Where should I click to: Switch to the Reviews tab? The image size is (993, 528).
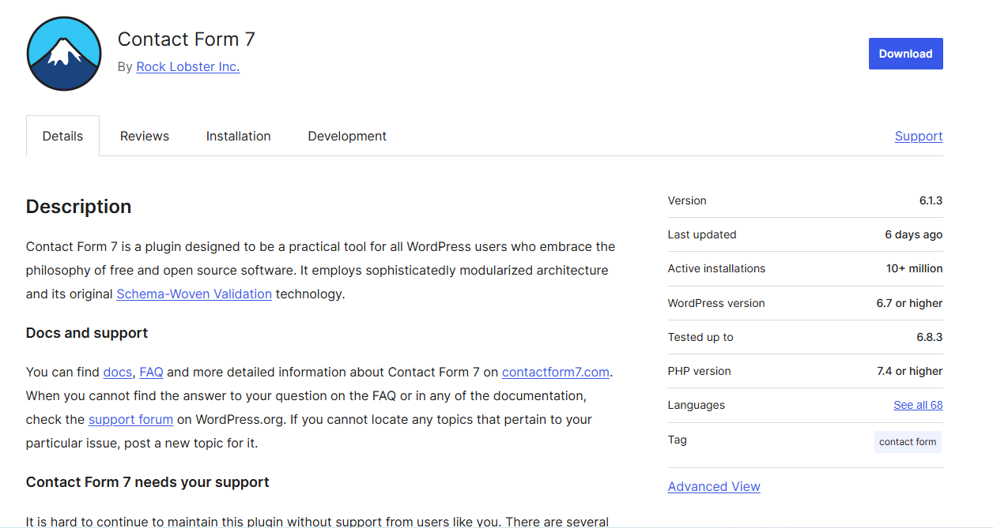click(x=145, y=136)
